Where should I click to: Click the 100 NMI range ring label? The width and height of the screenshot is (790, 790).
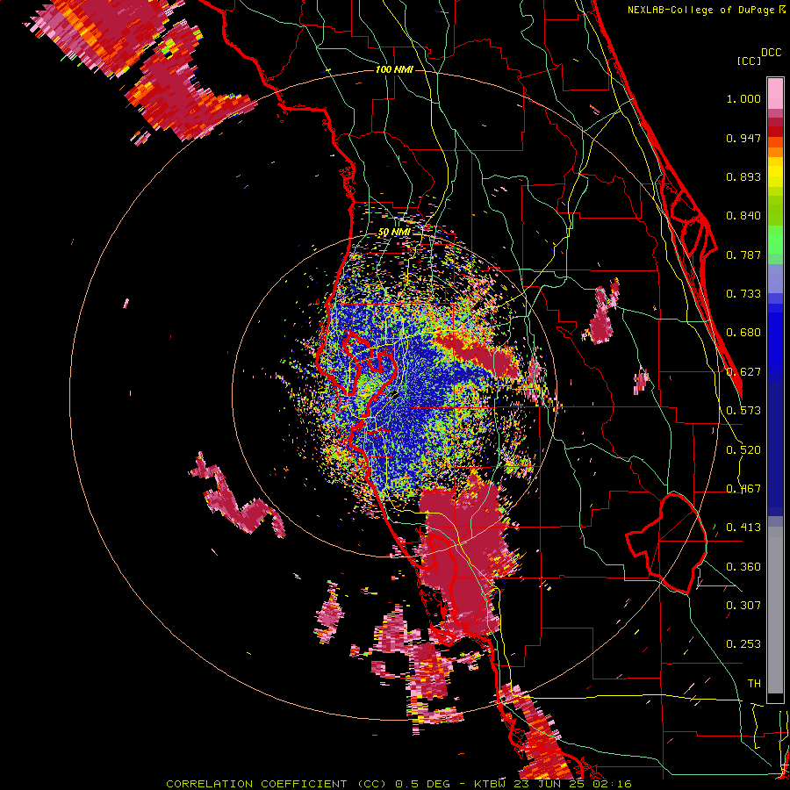pos(394,69)
